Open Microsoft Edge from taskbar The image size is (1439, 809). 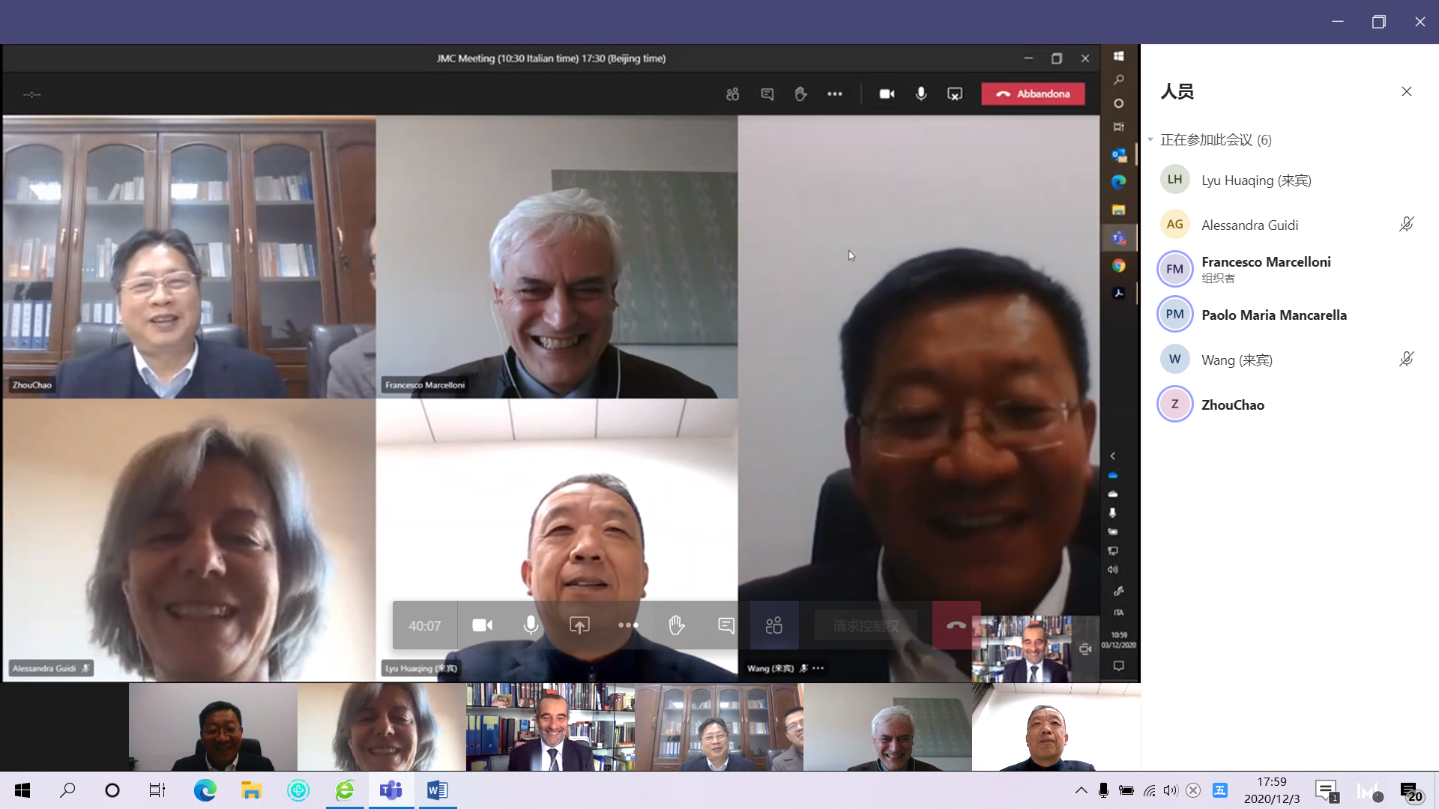pyautogui.click(x=205, y=790)
